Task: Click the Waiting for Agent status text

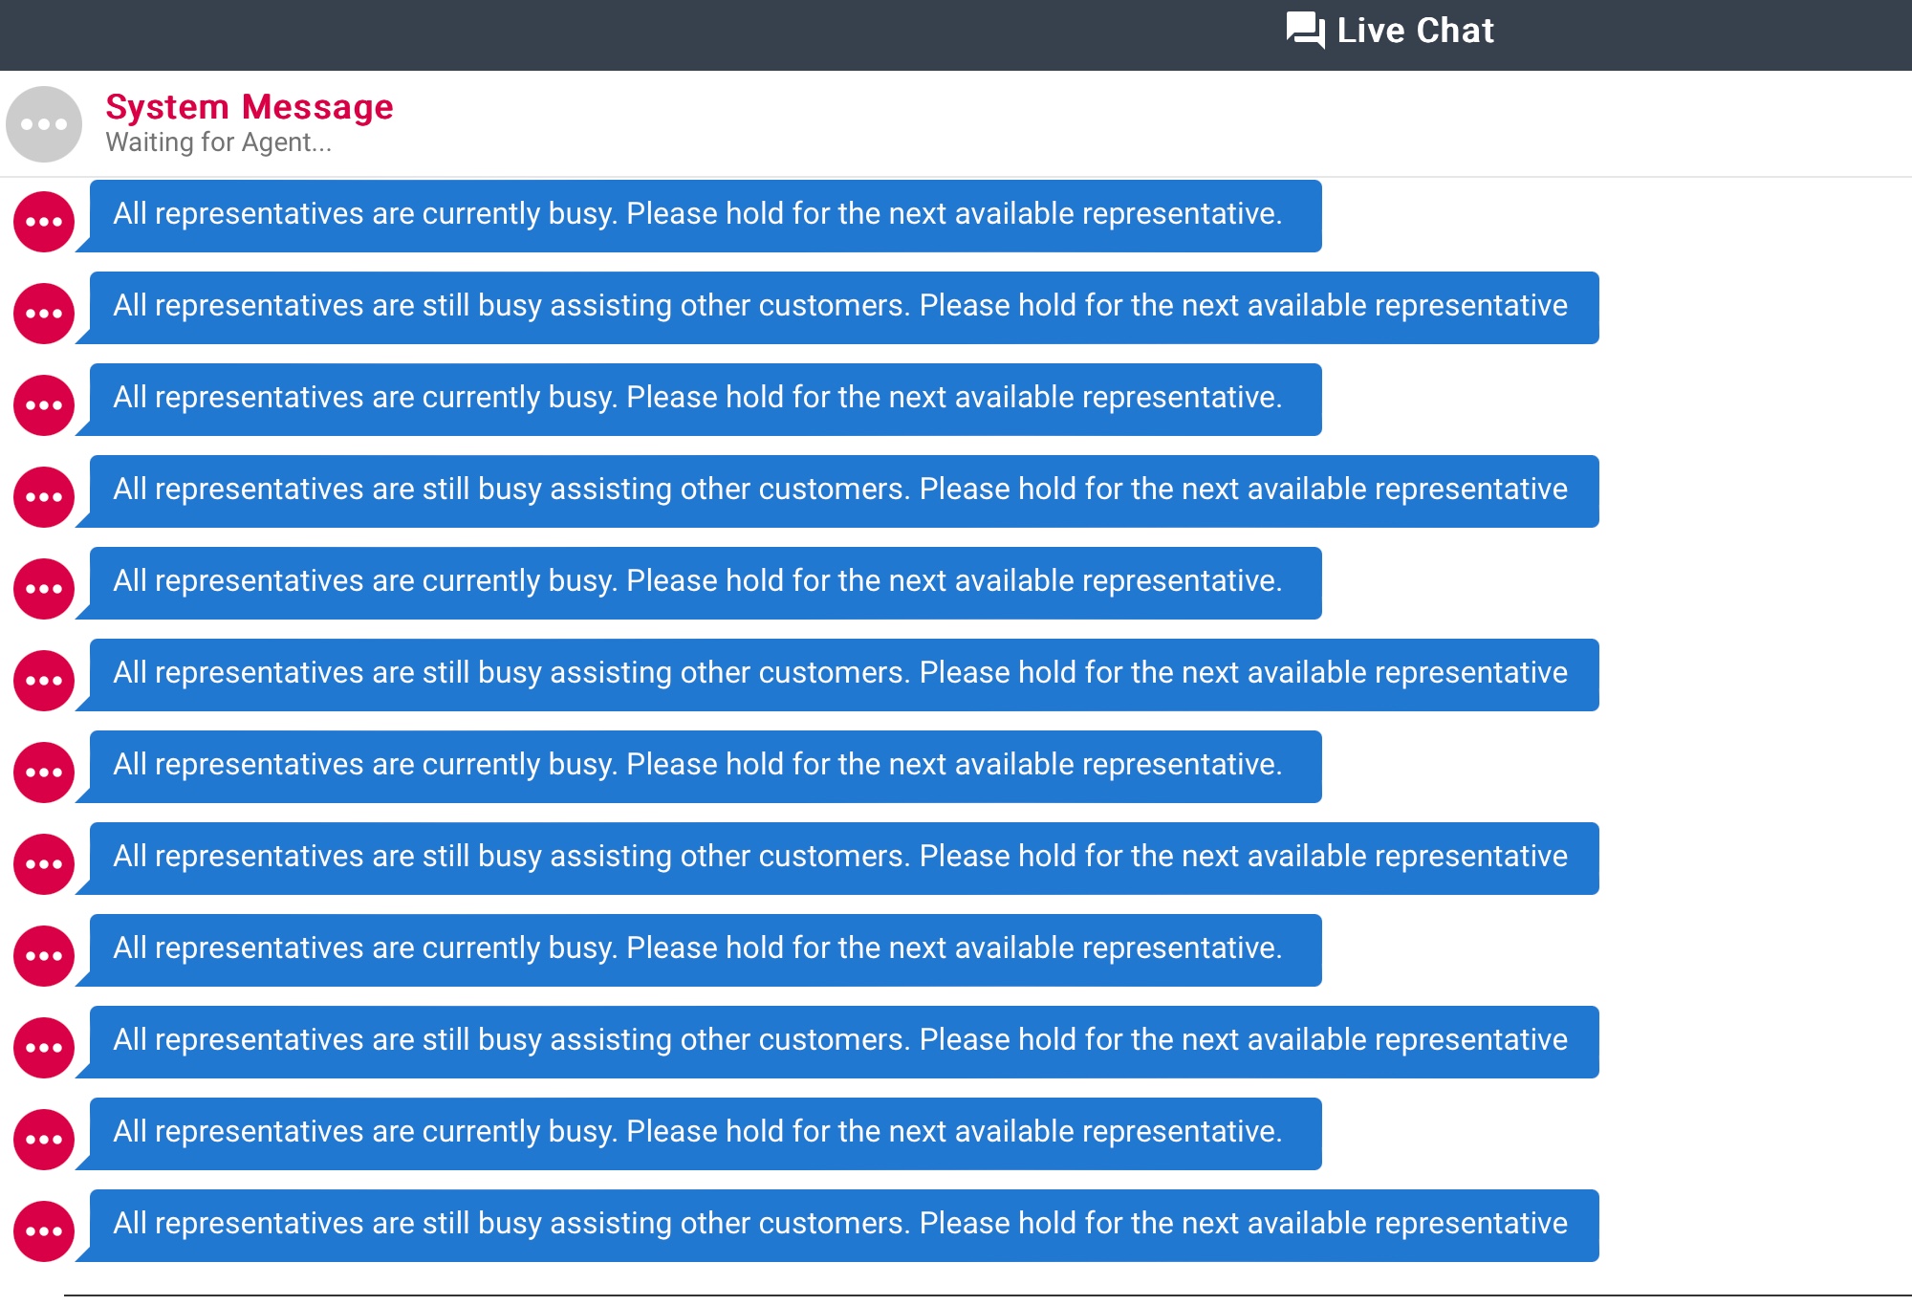Action: [x=218, y=142]
